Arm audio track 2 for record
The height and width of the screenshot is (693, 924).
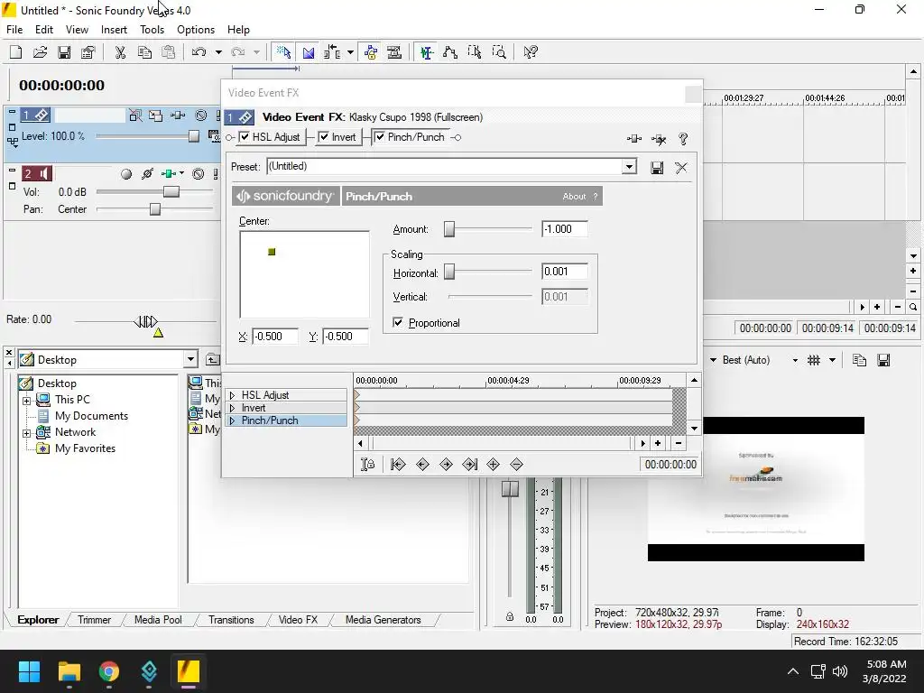126,174
